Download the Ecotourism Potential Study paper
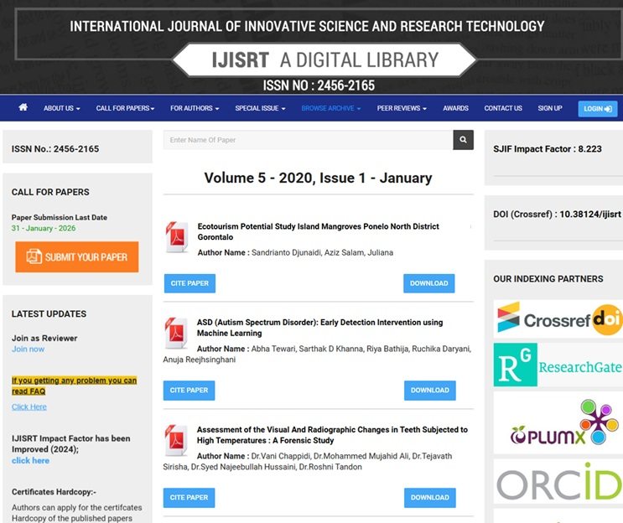Viewport: 623px width, 523px height. click(x=428, y=283)
